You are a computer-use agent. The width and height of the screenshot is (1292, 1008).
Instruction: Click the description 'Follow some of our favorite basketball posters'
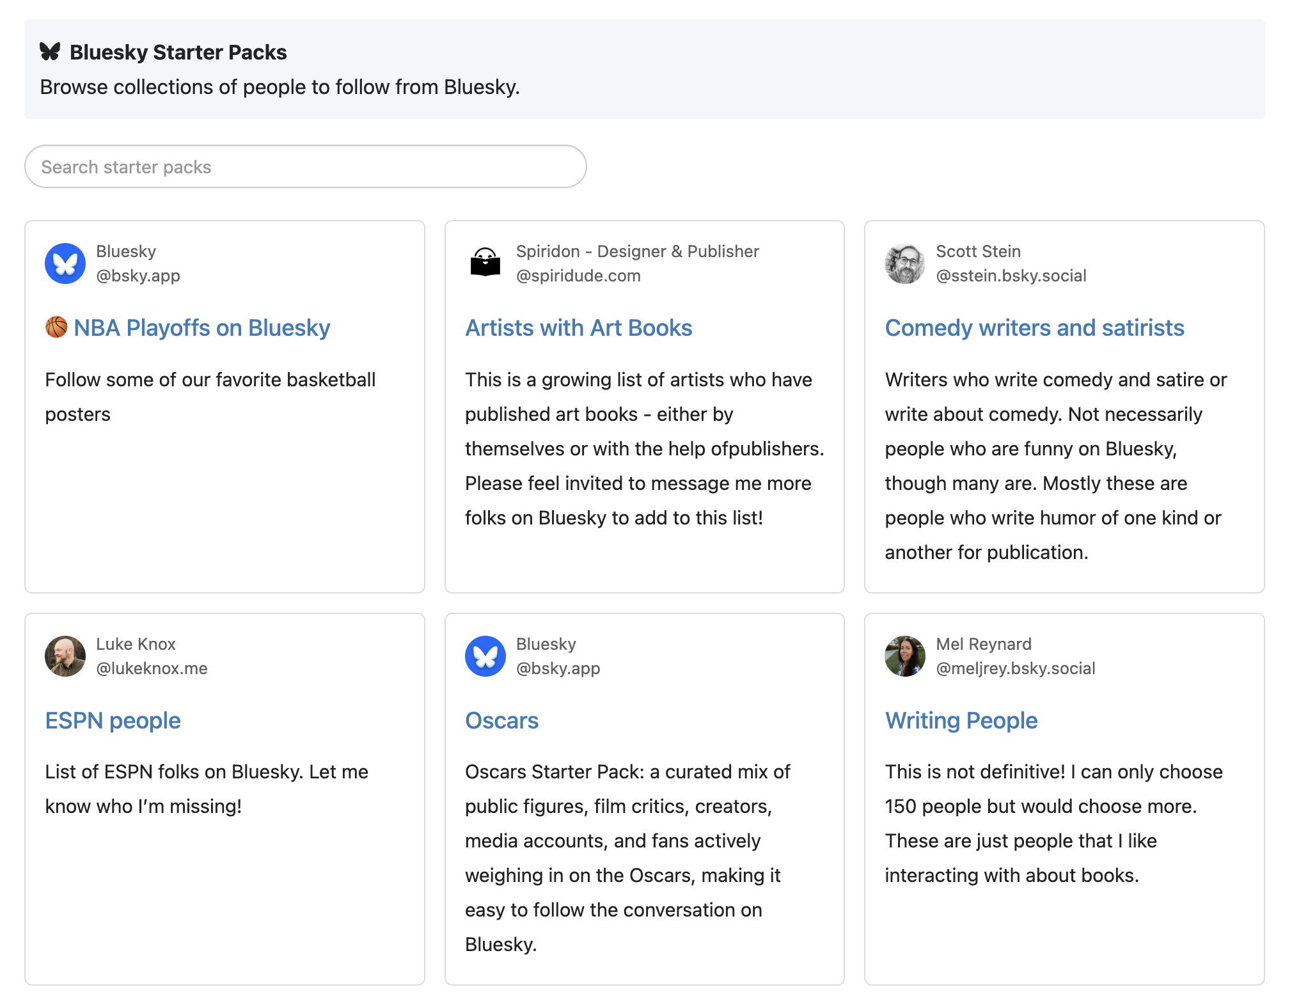tap(210, 397)
